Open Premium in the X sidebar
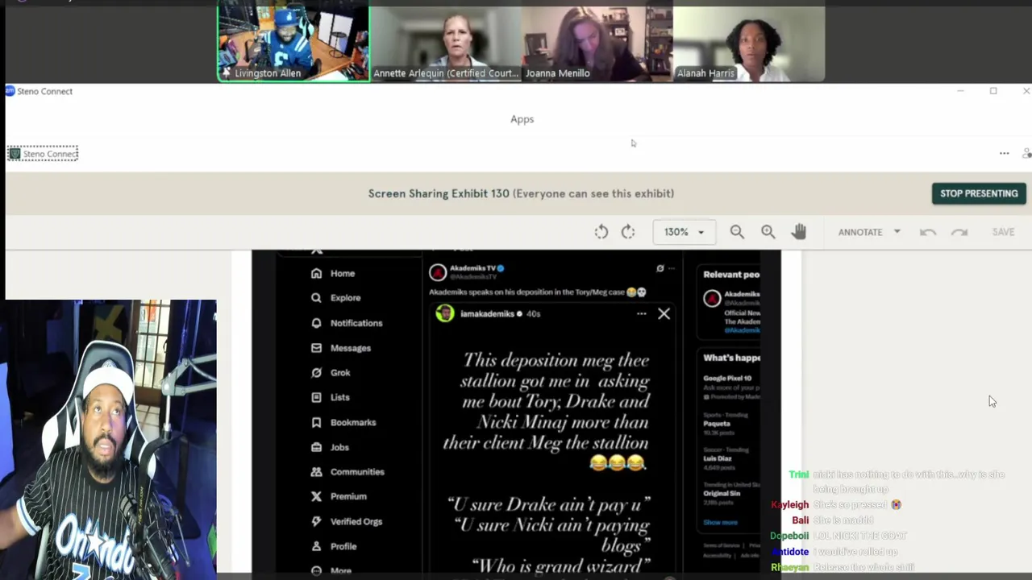1032x580 pixels. pos(339,496)
